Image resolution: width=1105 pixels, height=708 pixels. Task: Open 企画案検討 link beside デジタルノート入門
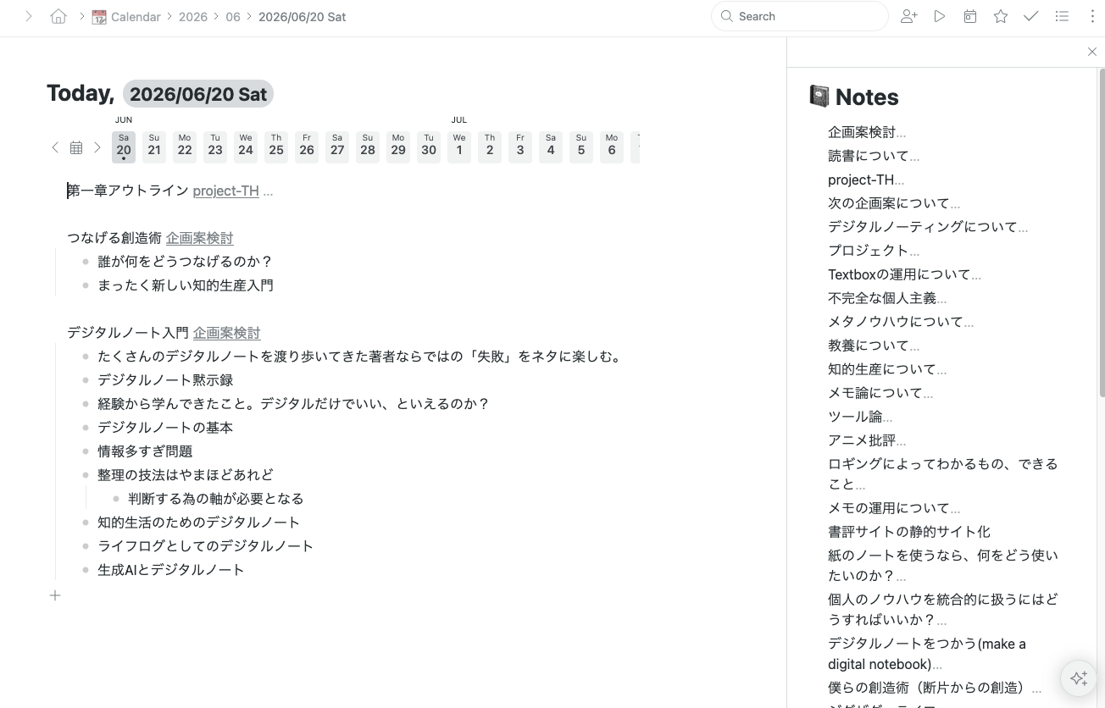coord(226,333)
